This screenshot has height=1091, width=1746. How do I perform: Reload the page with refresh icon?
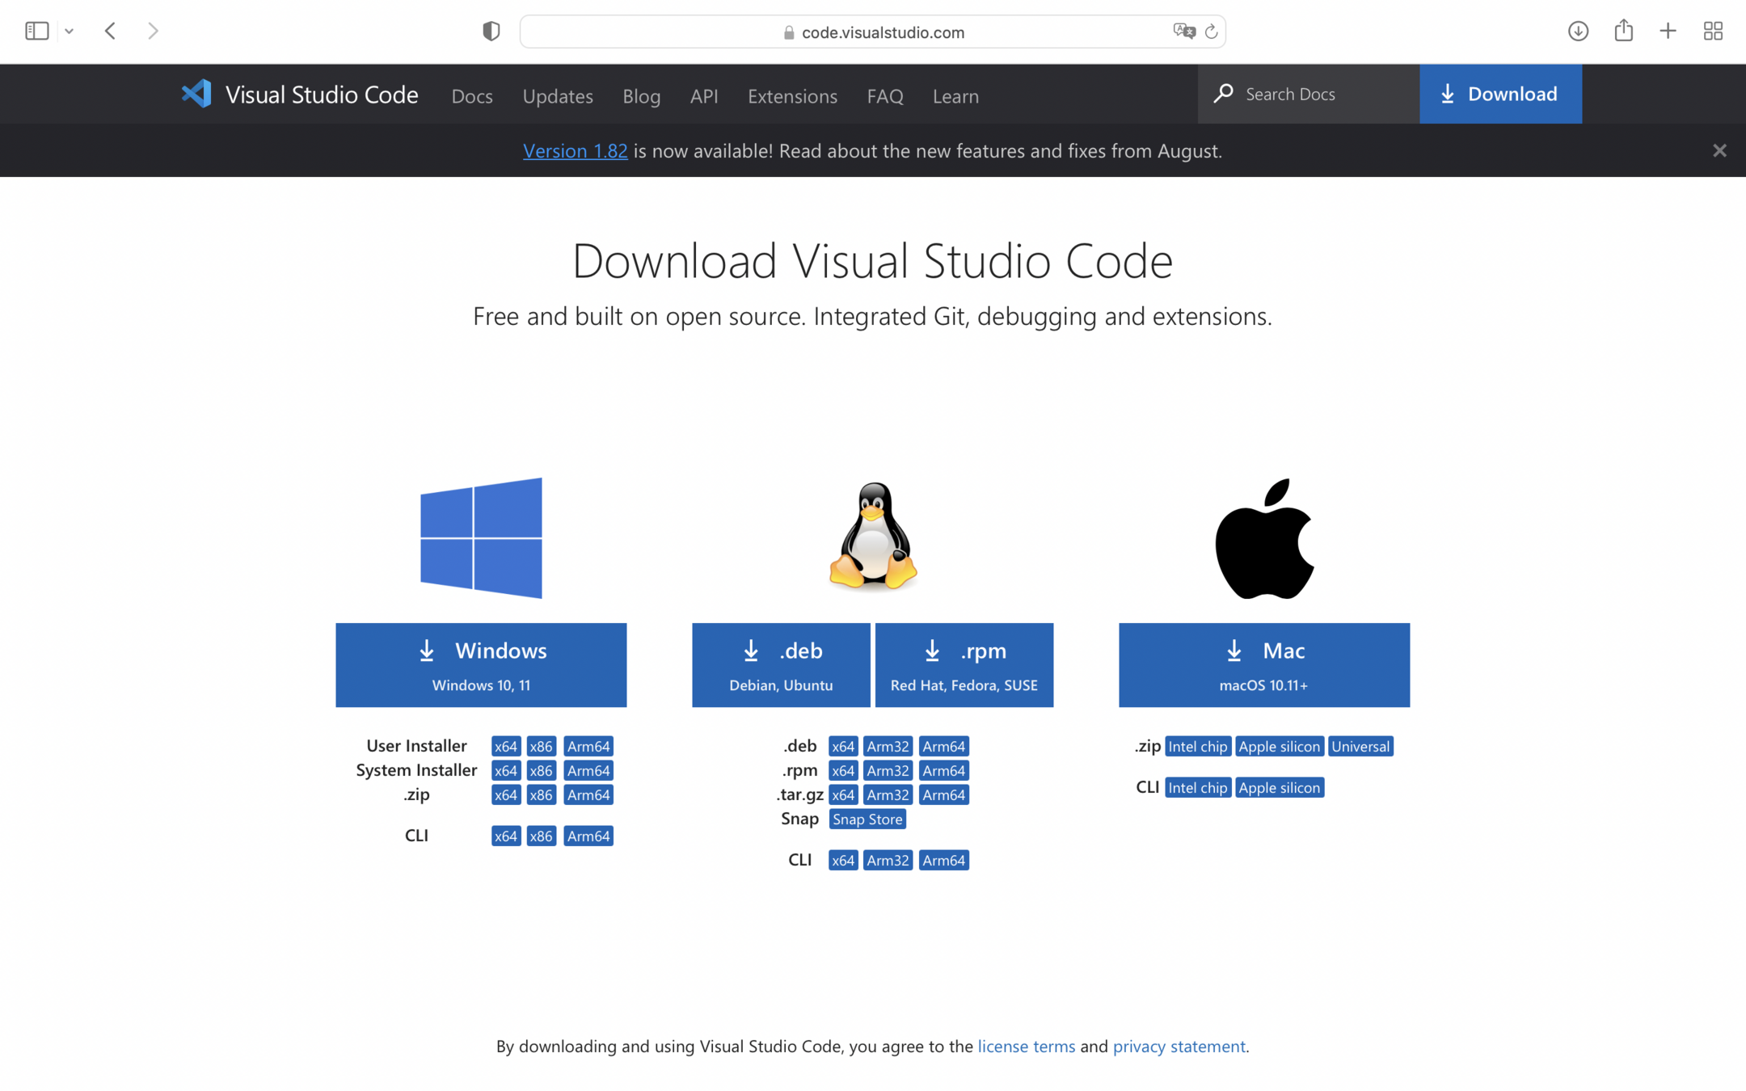[x=1211, y=32]
